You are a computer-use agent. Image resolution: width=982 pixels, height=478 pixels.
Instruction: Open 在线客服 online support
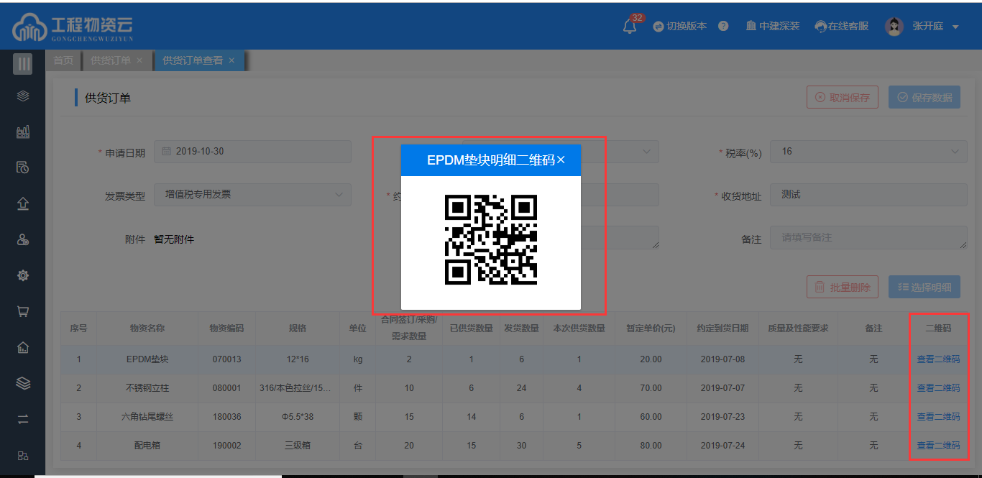coord(842,26)
